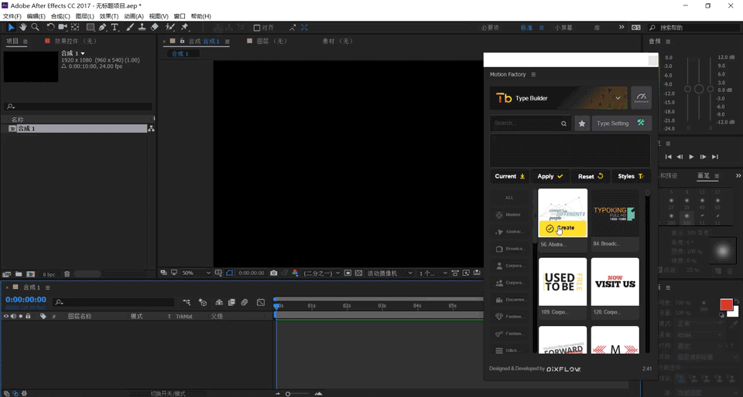Click the Draft 3D icon in timeline
This screenshot has width=743, height=397.
[x=203, y=303]
